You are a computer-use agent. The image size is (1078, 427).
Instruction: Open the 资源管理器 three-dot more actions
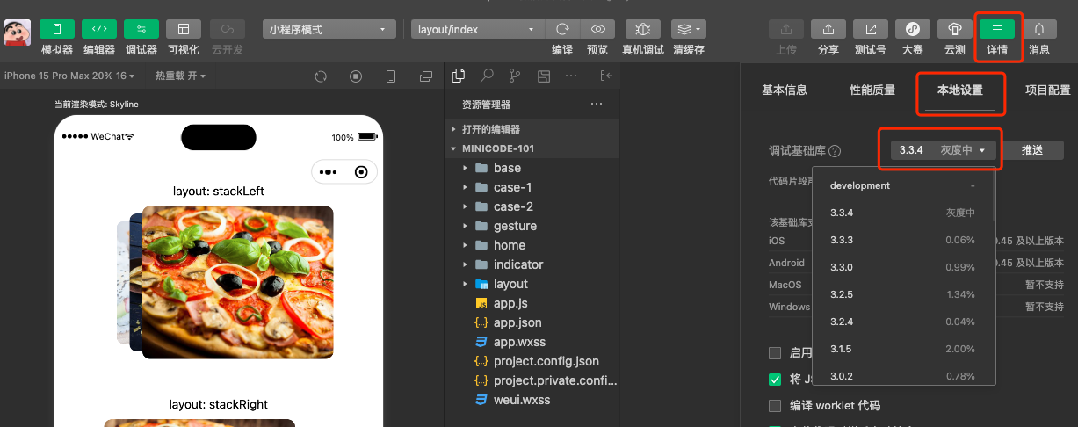597,104
